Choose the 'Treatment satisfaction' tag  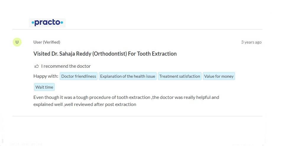coord(179,76)
